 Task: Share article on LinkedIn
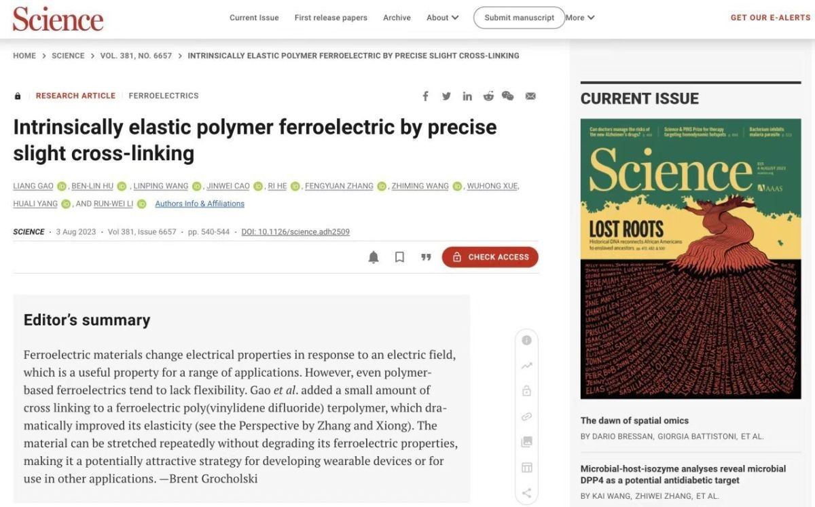click(467, 96)
